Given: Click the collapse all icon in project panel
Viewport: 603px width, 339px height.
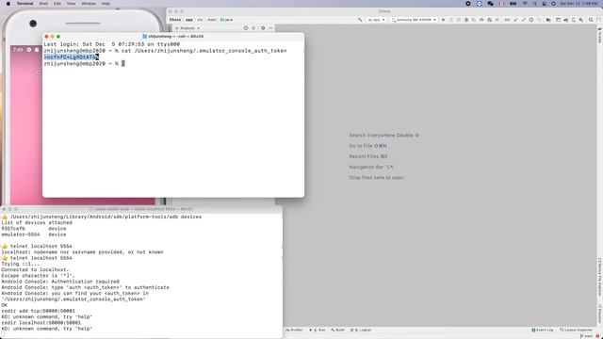Looking at the screenshot, I should pyautogui.click(x=253, y=28).
